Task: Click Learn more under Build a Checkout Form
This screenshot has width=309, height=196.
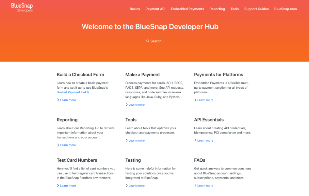Action: tap(68, 100)
